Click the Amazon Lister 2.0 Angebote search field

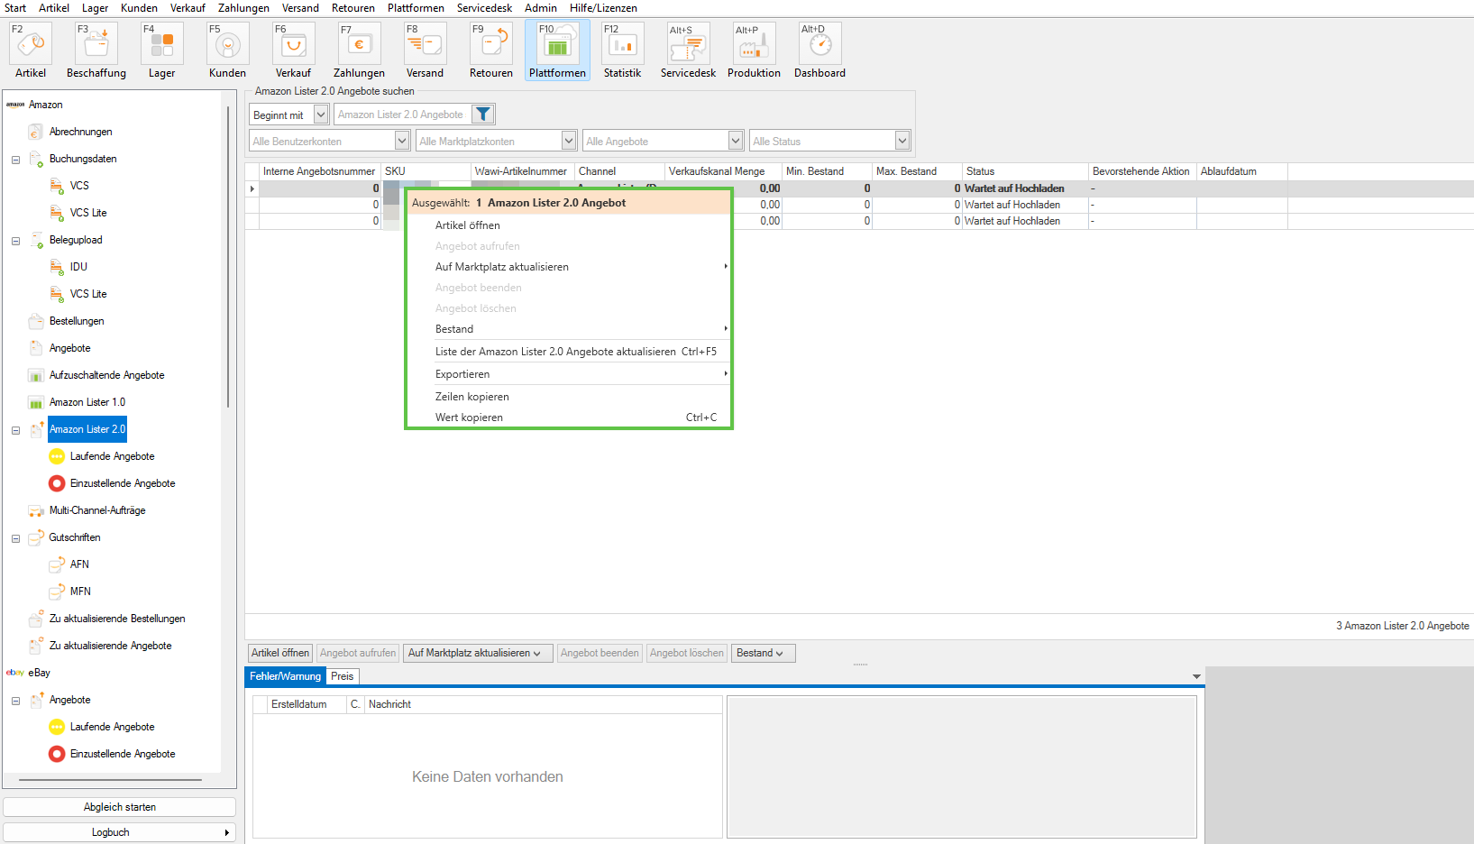401,115
